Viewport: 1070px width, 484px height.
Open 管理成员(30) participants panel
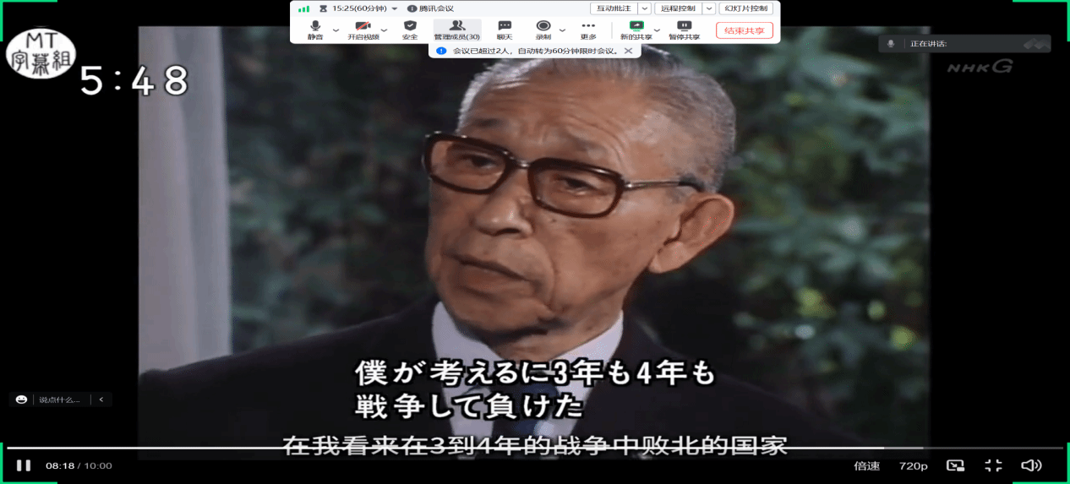tap(457, 30)
